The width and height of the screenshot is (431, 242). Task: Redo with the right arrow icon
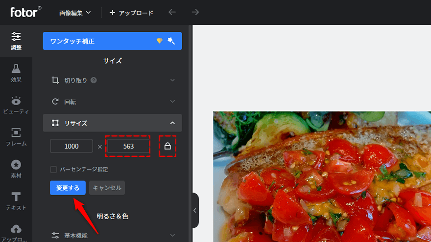(x=195, y=12)
